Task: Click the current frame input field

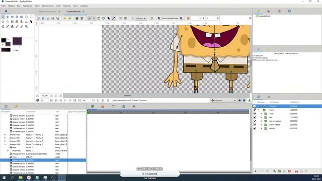Action: pos(44,101)
